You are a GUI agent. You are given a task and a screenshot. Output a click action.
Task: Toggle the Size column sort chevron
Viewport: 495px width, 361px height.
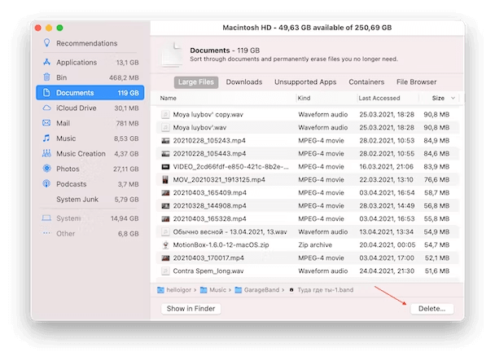point(453,98)
